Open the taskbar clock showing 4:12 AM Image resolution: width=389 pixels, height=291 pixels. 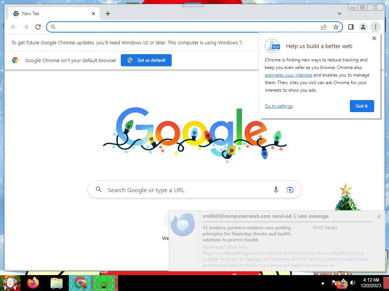click(371, 283)
